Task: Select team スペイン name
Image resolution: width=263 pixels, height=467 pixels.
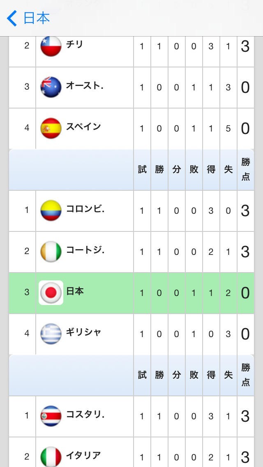Action: point(83,127)
